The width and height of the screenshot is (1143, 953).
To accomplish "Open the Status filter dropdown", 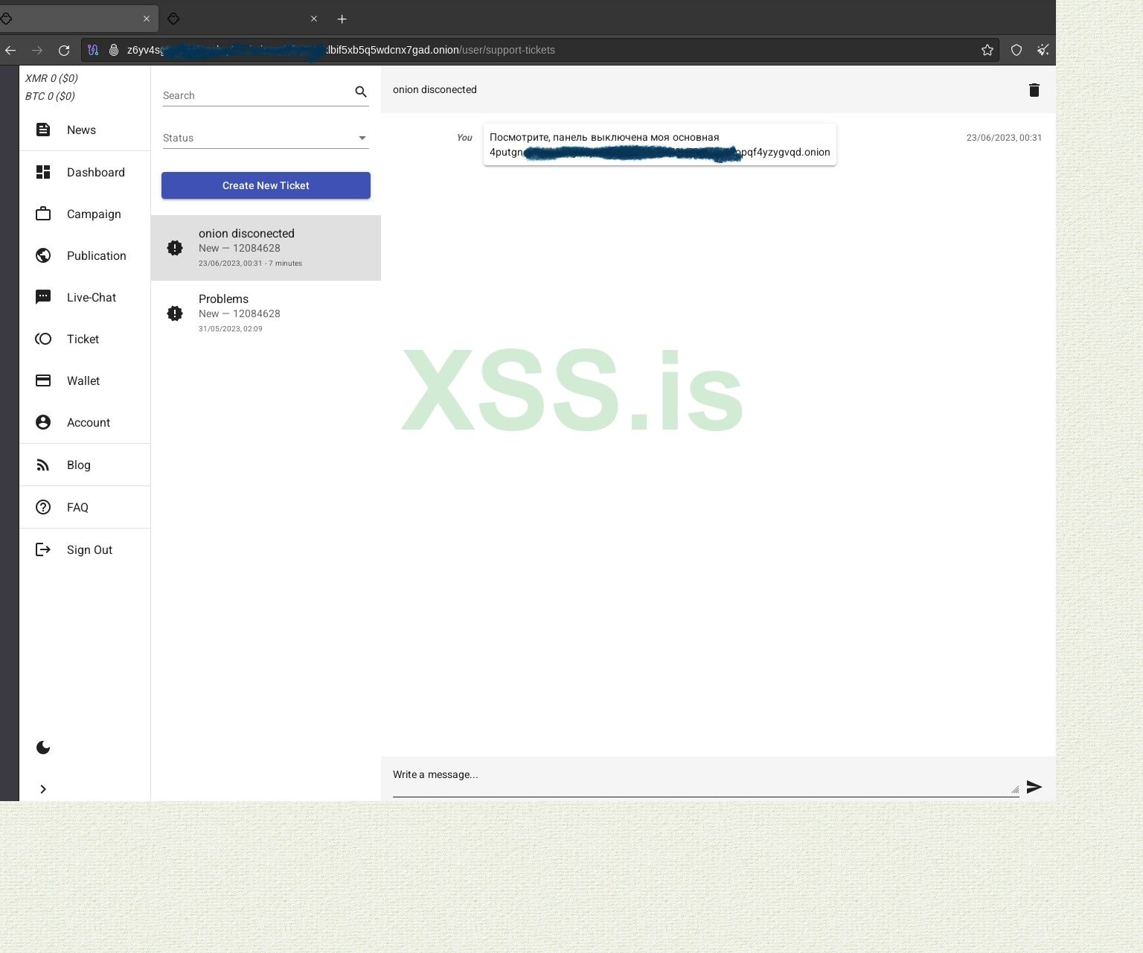I will [266, 138].
